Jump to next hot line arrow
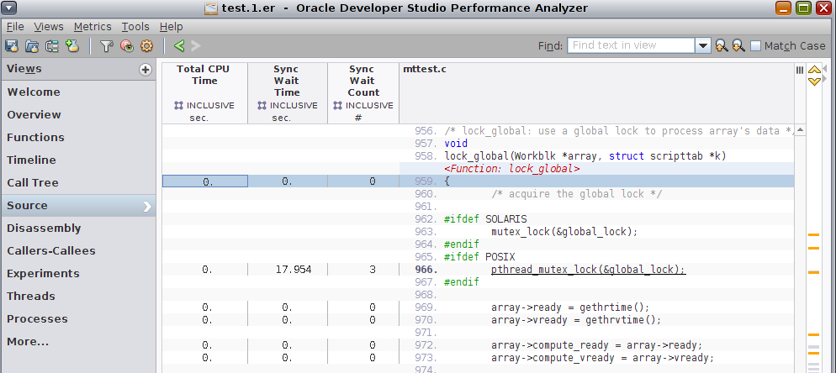 tap(814, 81)
